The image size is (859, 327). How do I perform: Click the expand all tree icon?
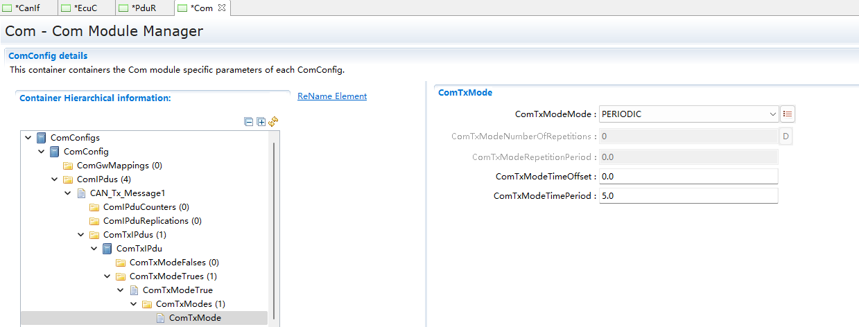coord(261,121)
